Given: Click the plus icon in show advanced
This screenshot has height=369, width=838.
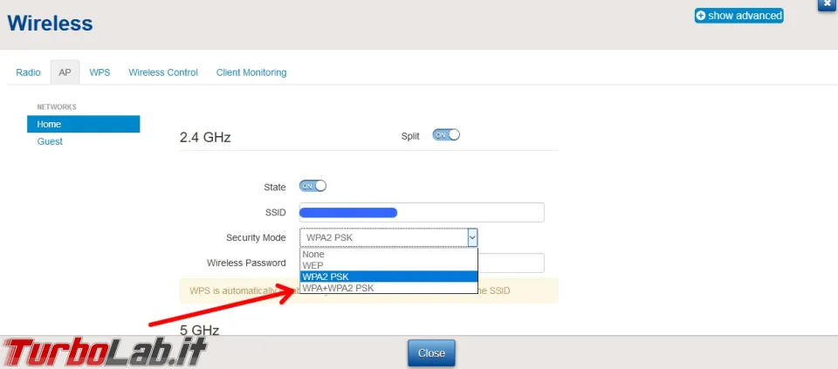Looking at the screenshot, I should click(701, 16).
